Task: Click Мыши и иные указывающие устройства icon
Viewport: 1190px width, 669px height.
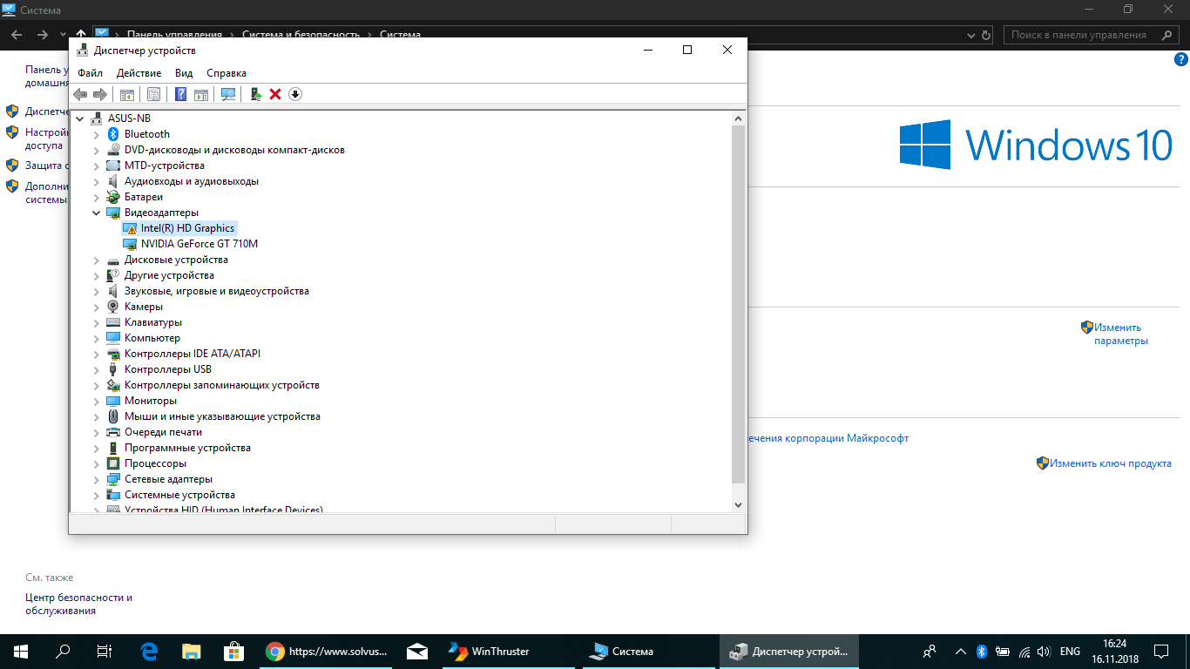Action: tap(112, 416)
